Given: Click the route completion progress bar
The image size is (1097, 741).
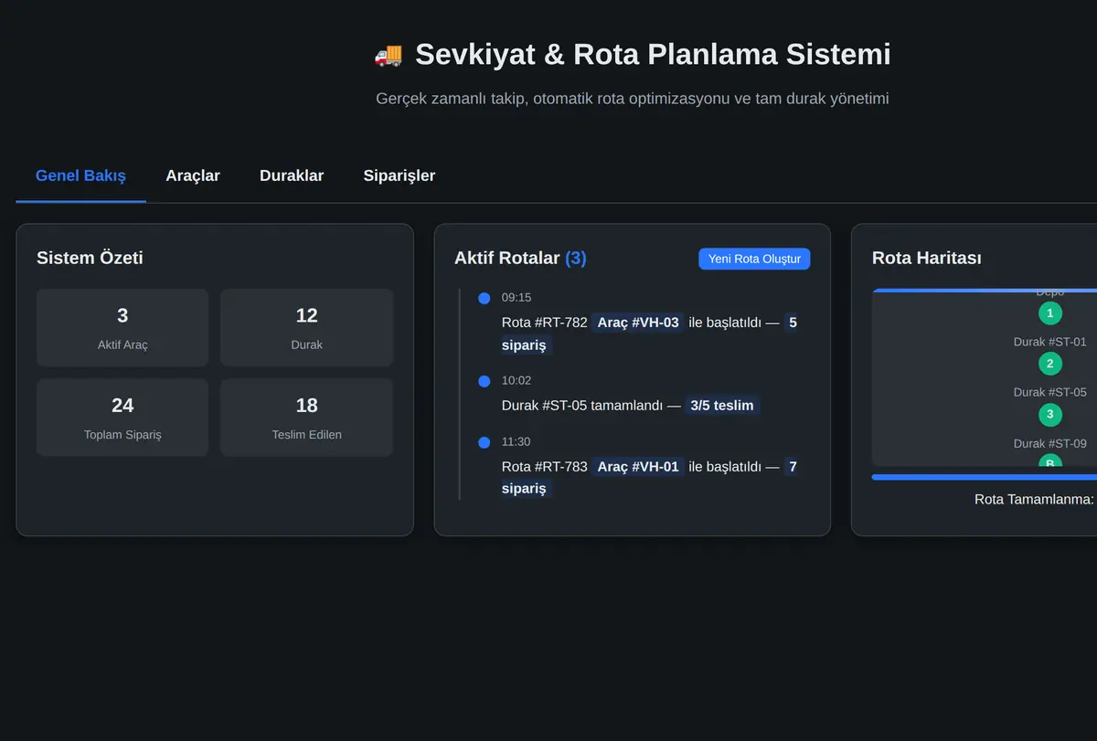Looking at the screenshot, I should pos(985,477).
